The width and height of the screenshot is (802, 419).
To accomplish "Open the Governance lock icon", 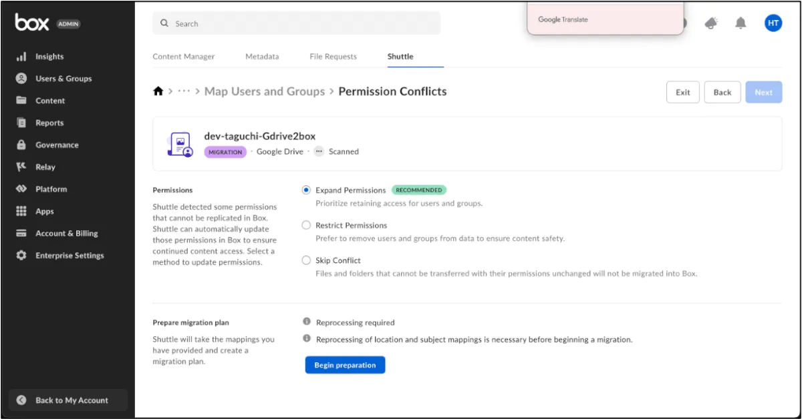I will (21, 145).
